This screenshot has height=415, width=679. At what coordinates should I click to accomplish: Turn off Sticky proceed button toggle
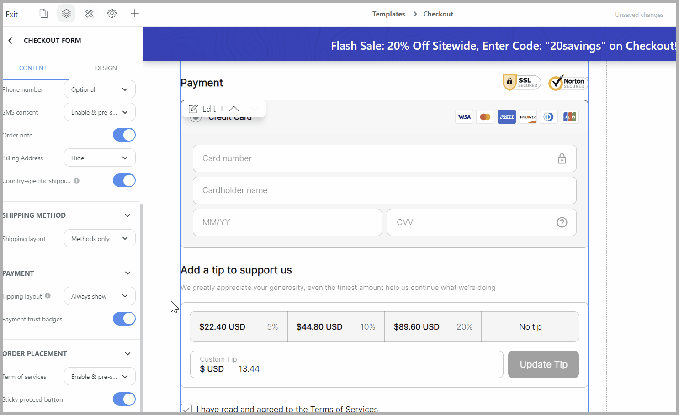(124, 399)
